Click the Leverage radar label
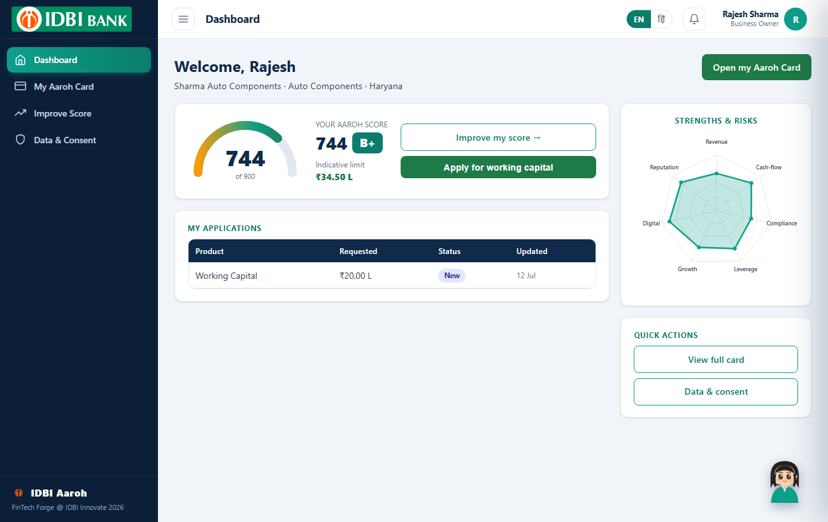Image resolution: width=828 pixels, height=522 pixels. [x=745, y=269]
